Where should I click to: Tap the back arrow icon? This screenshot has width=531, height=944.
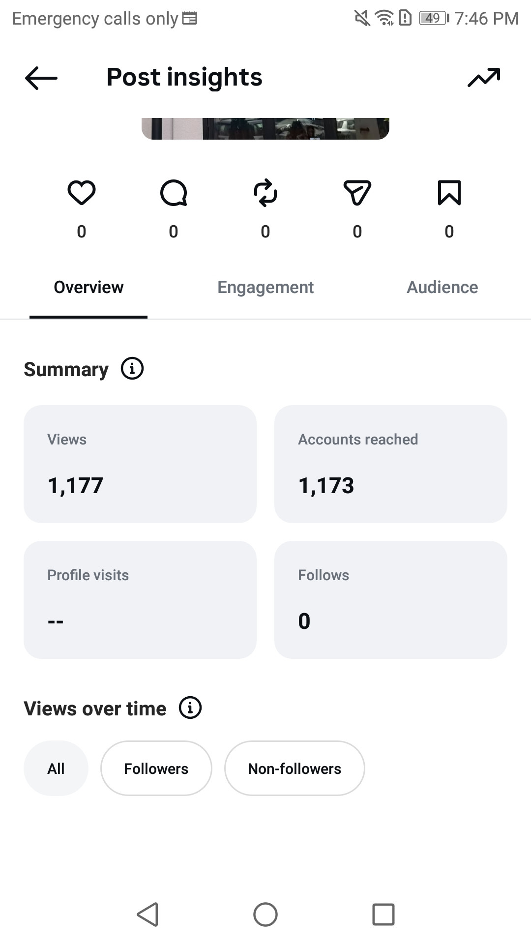tap(41, 78)
